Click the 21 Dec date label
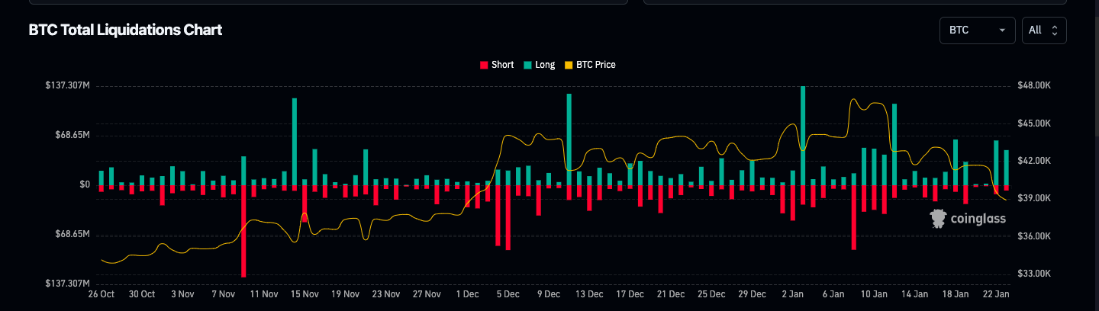Viewport: 1099px width, 311px height. coord(671,293)
